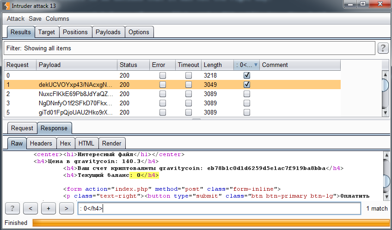Switch to the Render view tab
The width and height of the screenshot is (392, 230).
point(111,143)
